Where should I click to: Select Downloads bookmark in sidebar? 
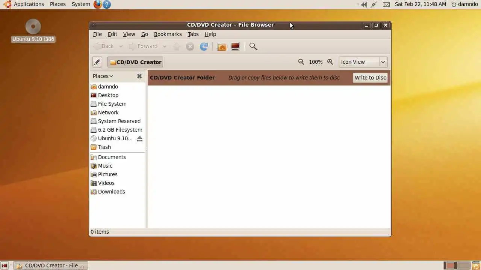[117, 192]
